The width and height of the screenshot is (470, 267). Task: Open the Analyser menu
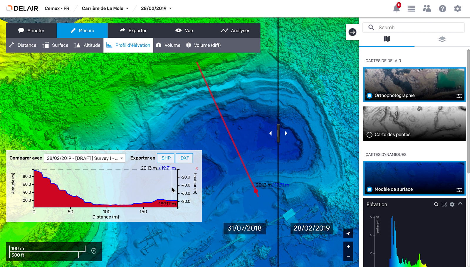click(x=235, y=30)
